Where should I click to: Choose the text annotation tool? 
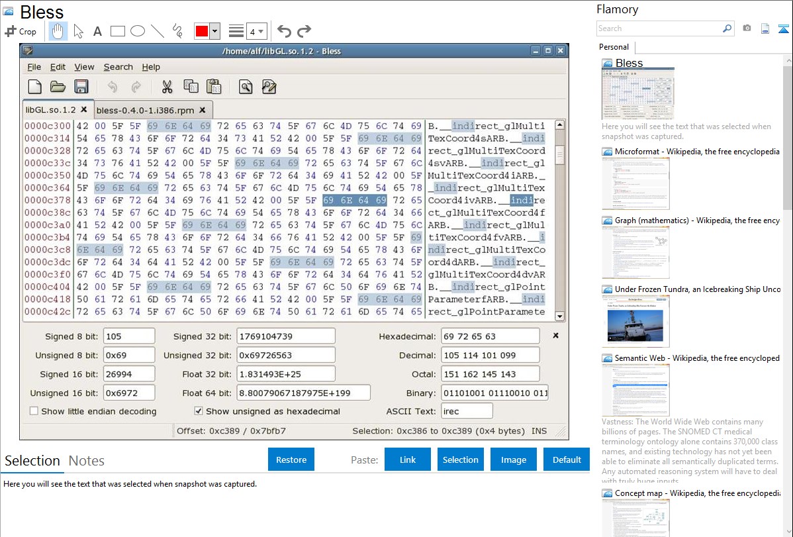(97, 31)
